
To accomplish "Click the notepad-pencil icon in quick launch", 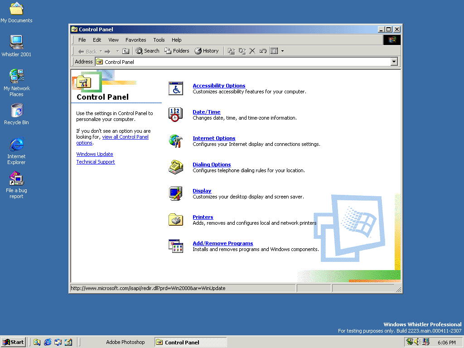I will pyautogui.click(x=68, y=342).
